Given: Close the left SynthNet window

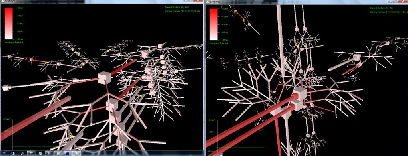Looking at the screenshot, I should 198,1.
